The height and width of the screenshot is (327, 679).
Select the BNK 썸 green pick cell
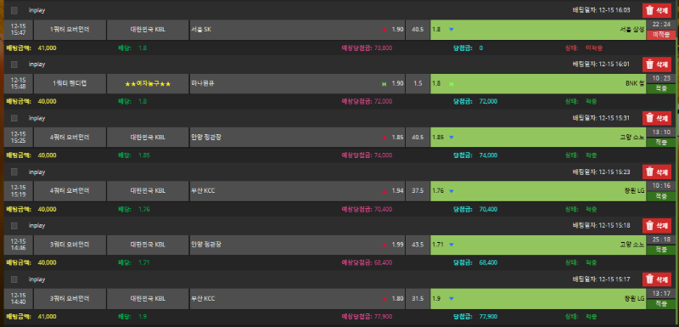538,83
